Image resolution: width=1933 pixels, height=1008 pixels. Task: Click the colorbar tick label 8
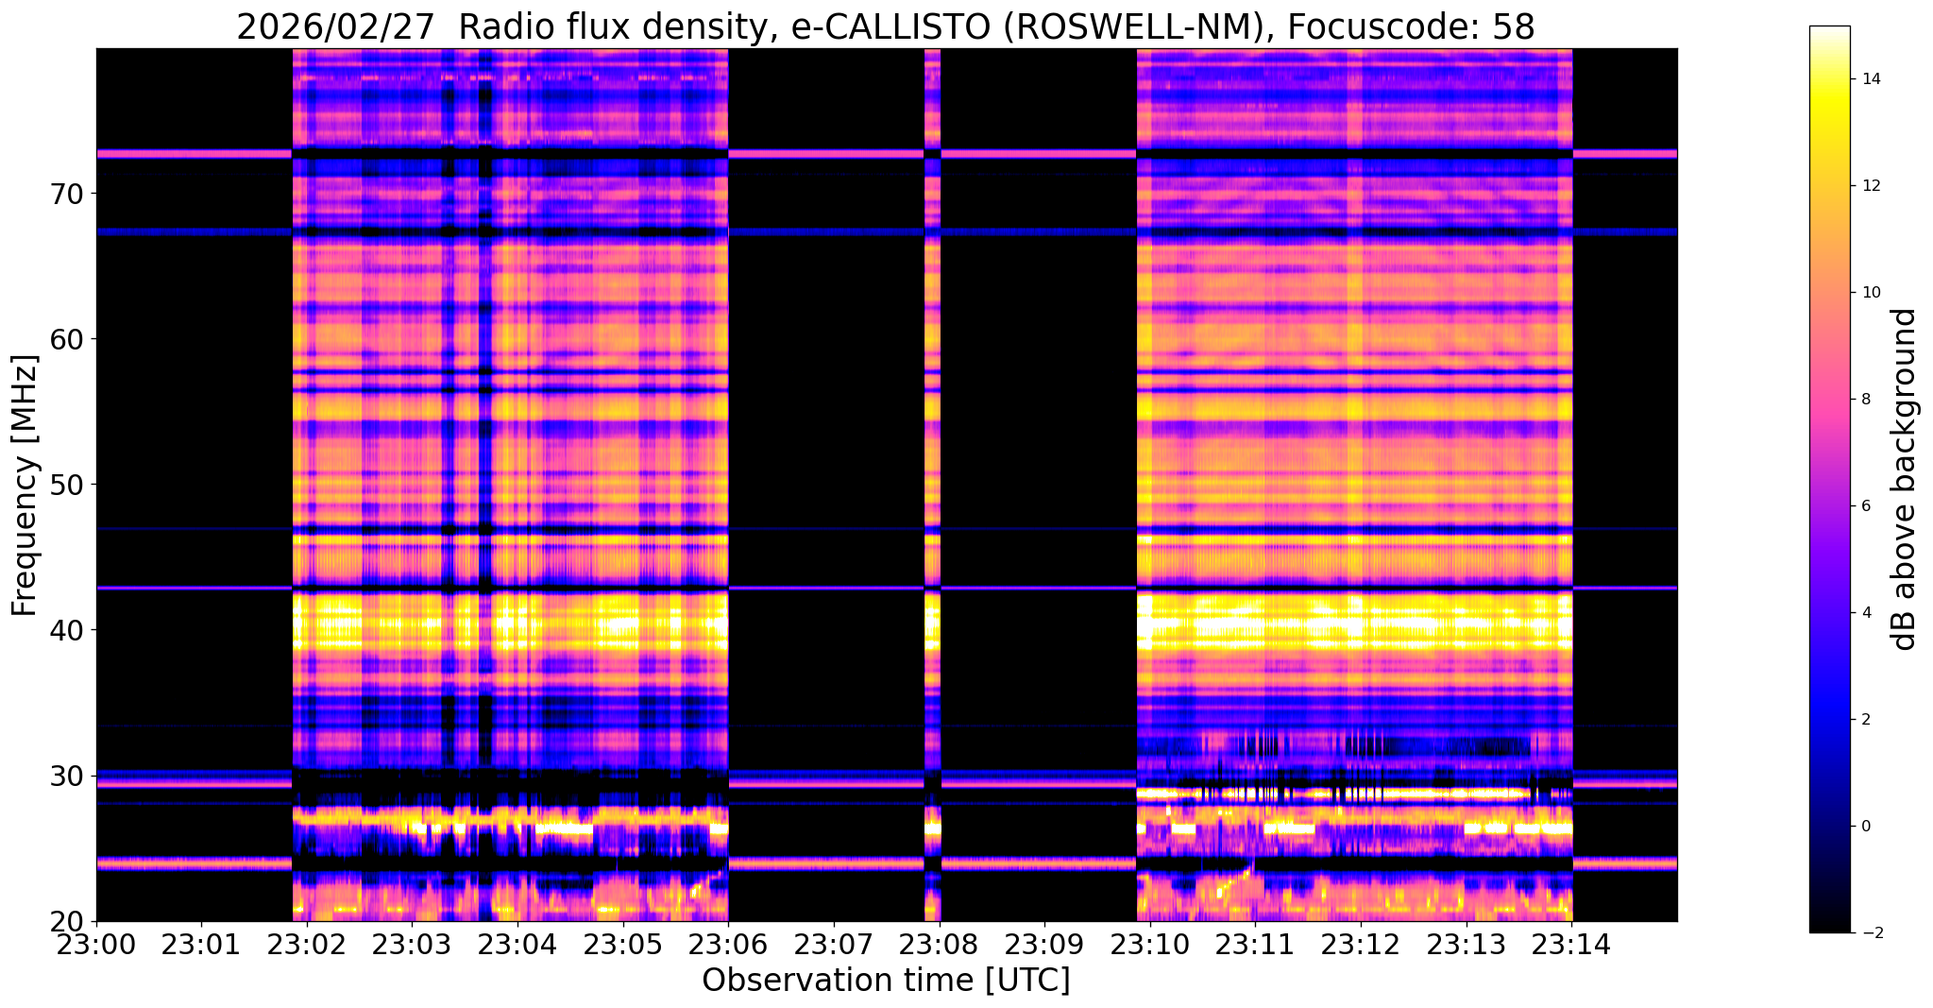click(x=1865, y=399)
